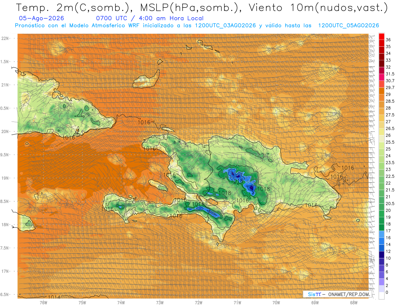Click the '1200UTC_03AGO2026' initialization time
The height and width of the screenshot is (307, 397).
(x=225, y=26)
